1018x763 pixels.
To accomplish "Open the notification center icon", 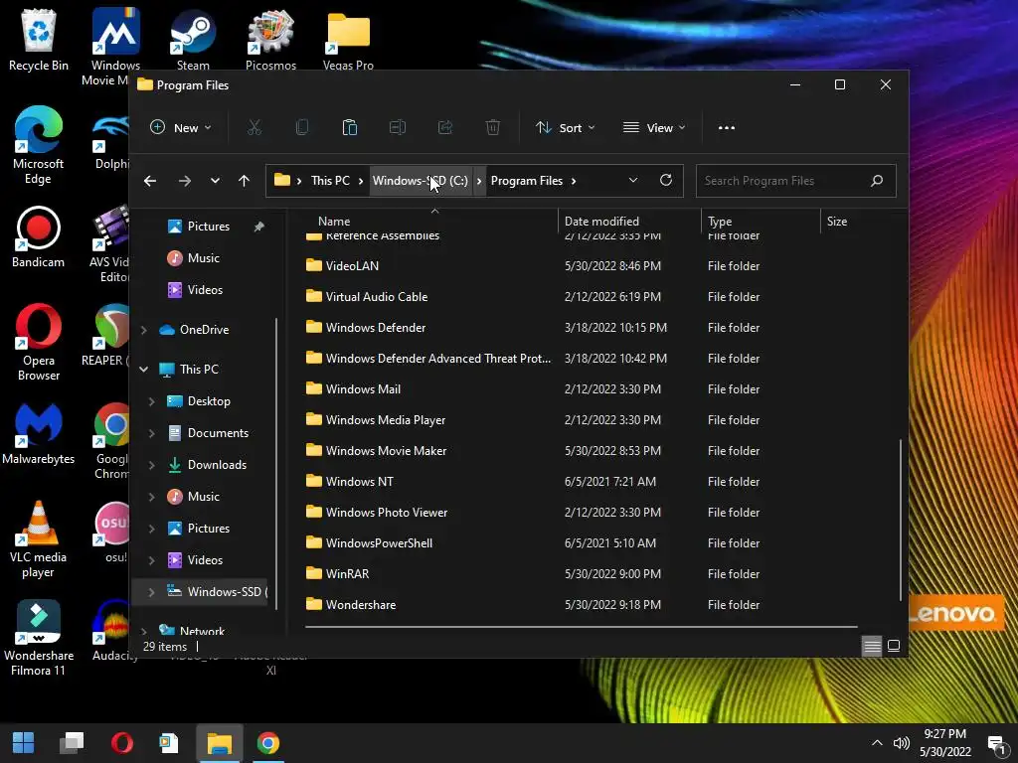I will pyautogui.click(x=996, y=744).
